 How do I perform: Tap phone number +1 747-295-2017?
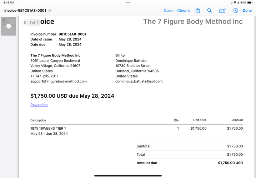point(44,76)
